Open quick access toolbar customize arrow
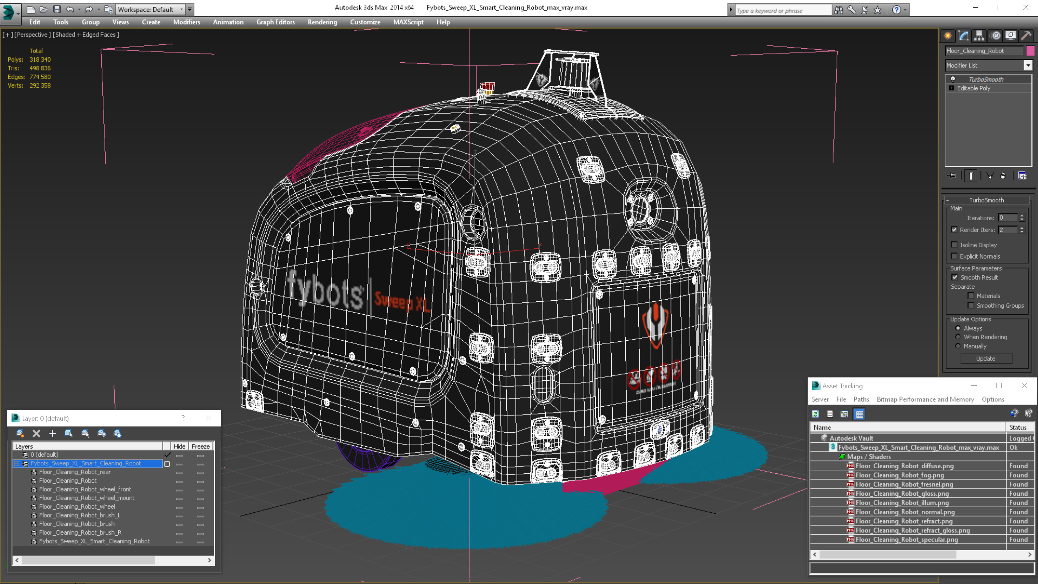1038x584 pixels. [x=189, y=9]
